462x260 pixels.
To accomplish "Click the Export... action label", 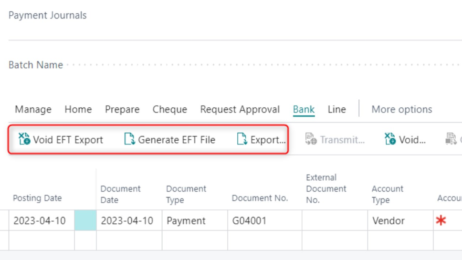I will (268, 140).
